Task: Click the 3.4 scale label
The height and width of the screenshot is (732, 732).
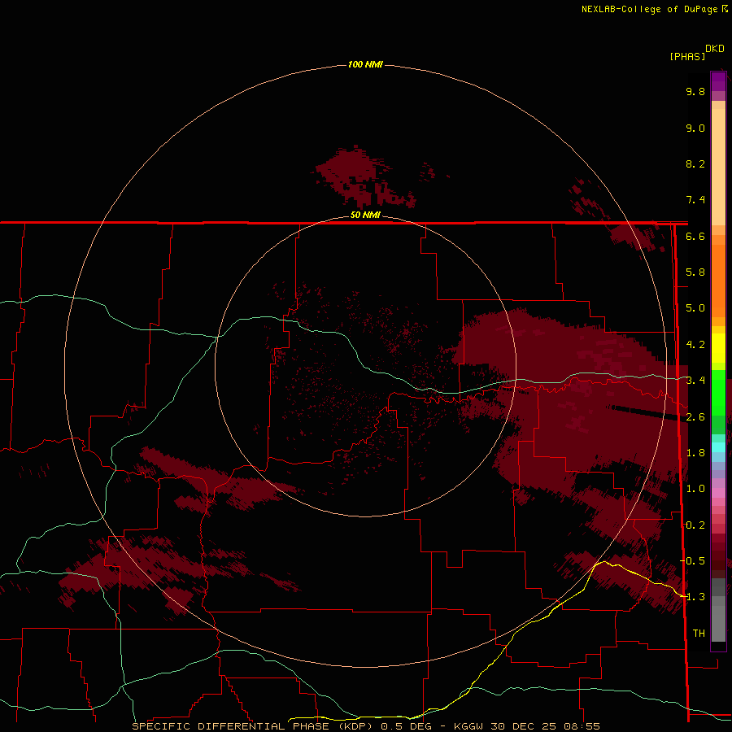Action: click(x=695, y=381)
